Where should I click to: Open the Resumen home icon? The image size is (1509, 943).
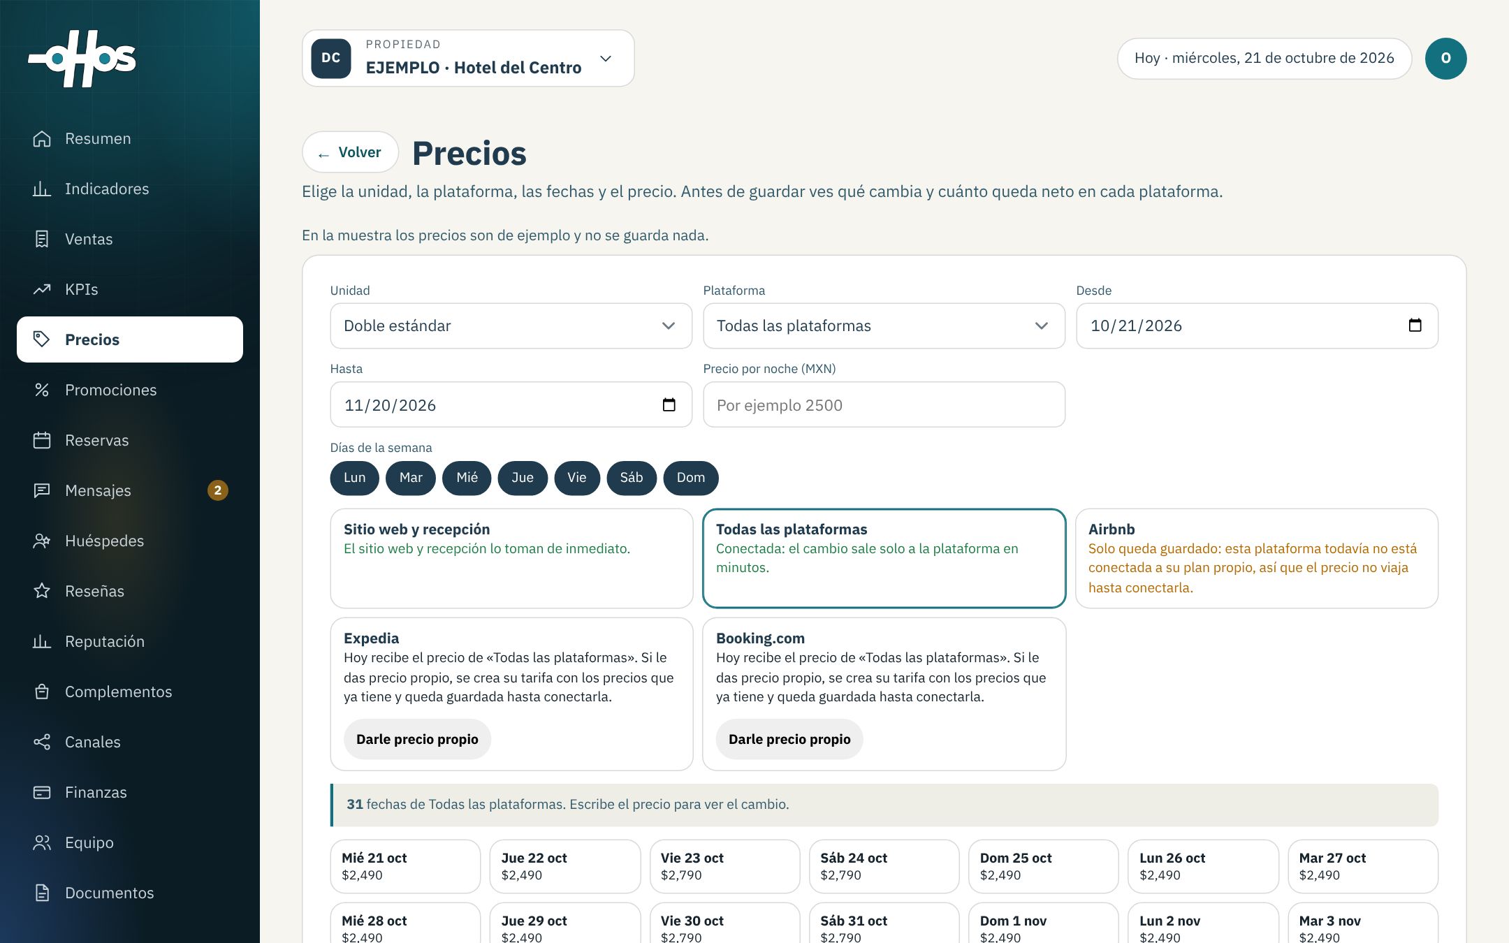point(42,139)
